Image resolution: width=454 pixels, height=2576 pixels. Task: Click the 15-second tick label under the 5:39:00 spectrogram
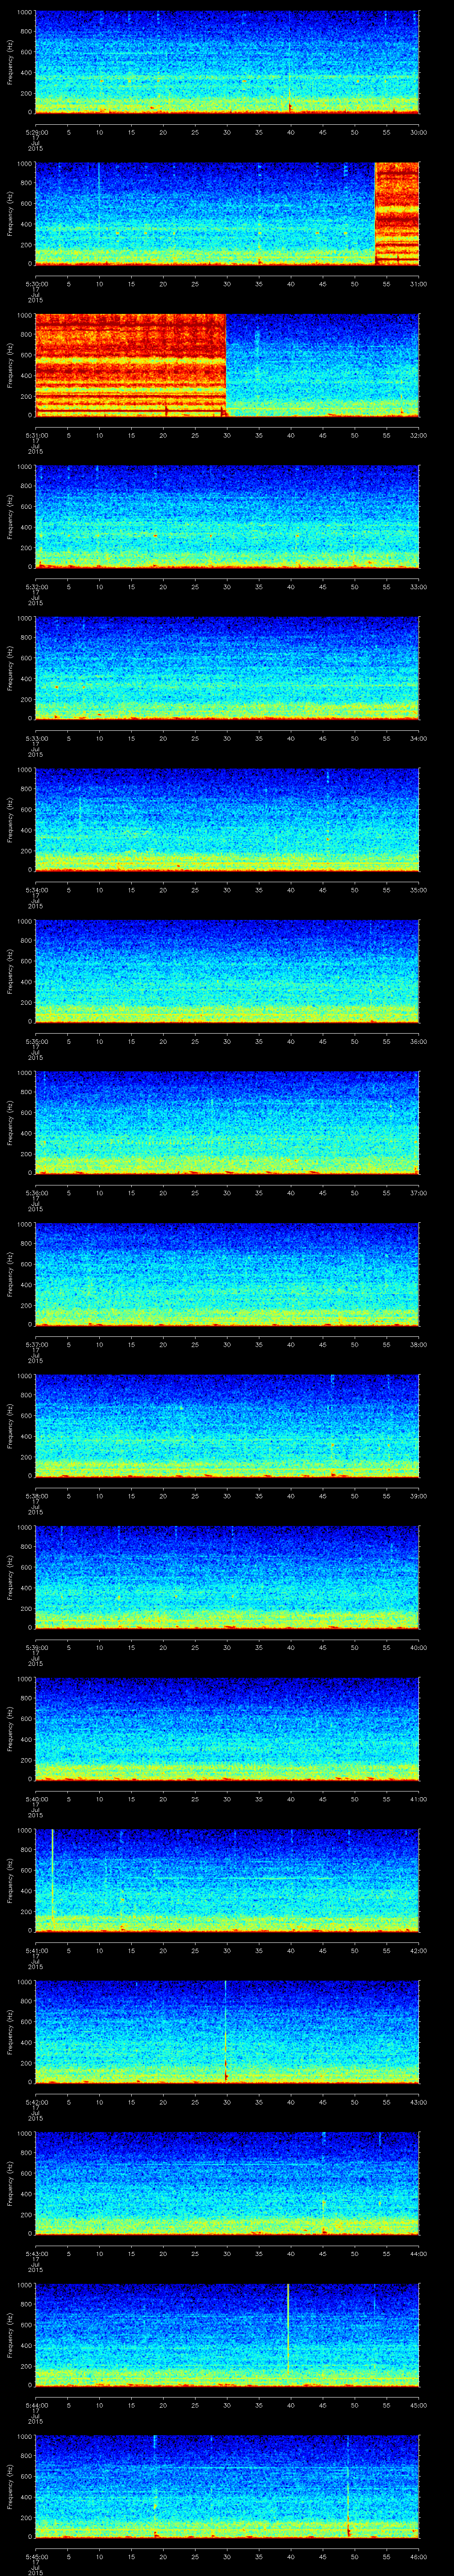[x=131, y=1647]
